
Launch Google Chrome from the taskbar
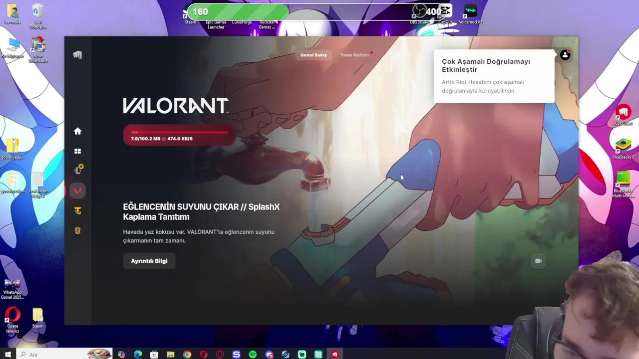pyautogui.click(x=187, y=355)
